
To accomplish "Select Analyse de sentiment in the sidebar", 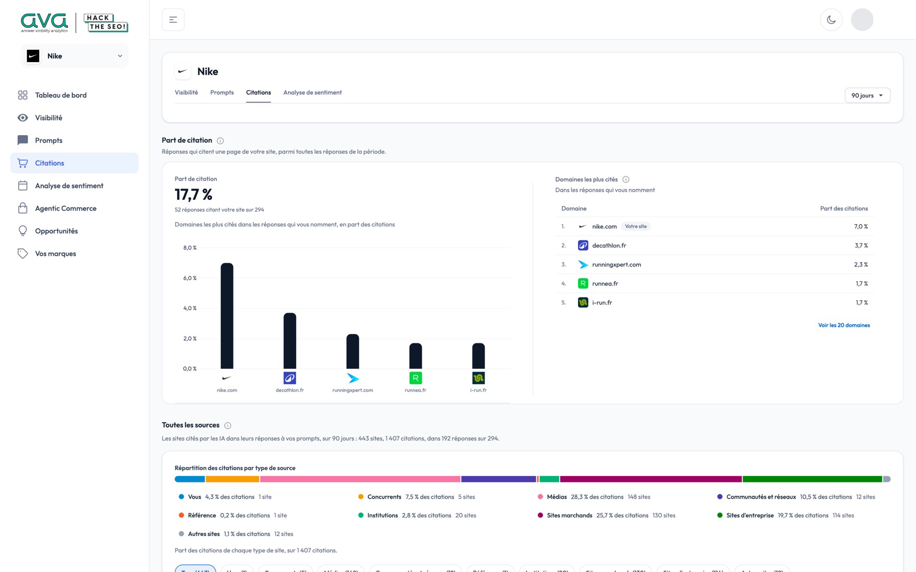I will (x=74, y=186).
